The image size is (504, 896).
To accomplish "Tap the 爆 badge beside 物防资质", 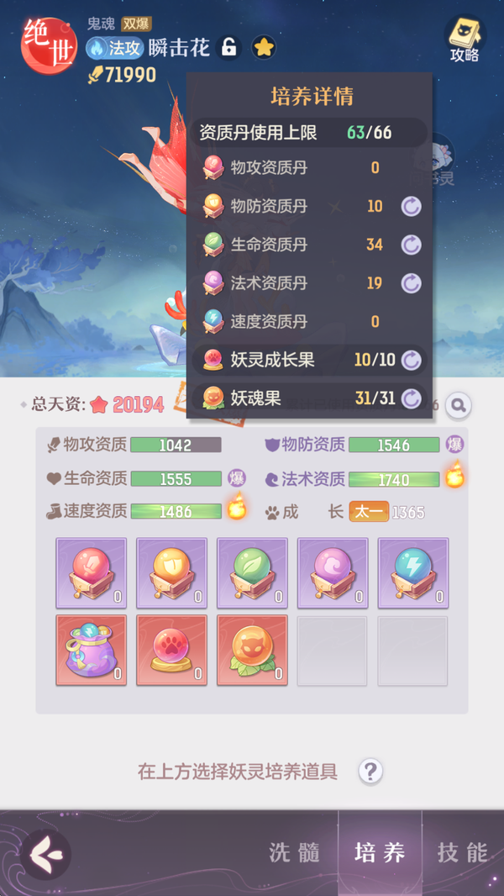I will pyautogui.click(x=455, y=444).
